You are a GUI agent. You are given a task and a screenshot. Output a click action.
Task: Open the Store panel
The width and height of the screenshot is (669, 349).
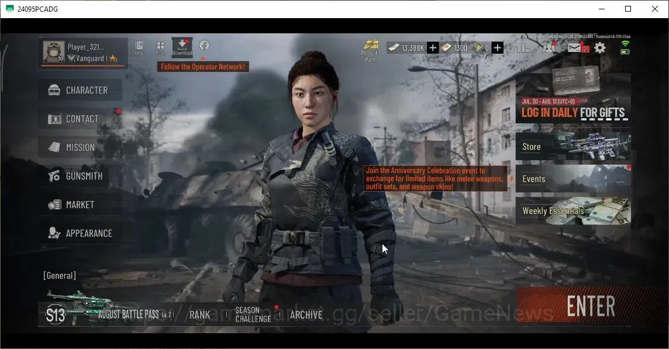click(573, 146)
